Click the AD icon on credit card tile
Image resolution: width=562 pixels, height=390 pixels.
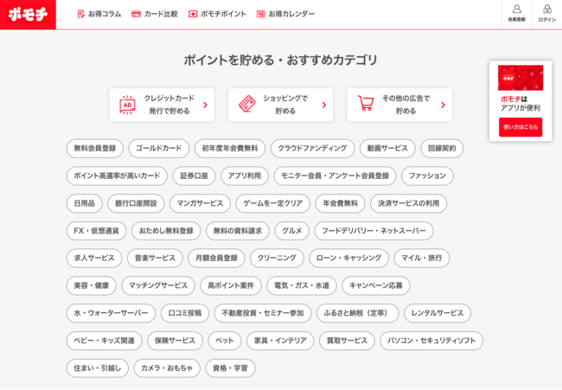click(127, 105)
